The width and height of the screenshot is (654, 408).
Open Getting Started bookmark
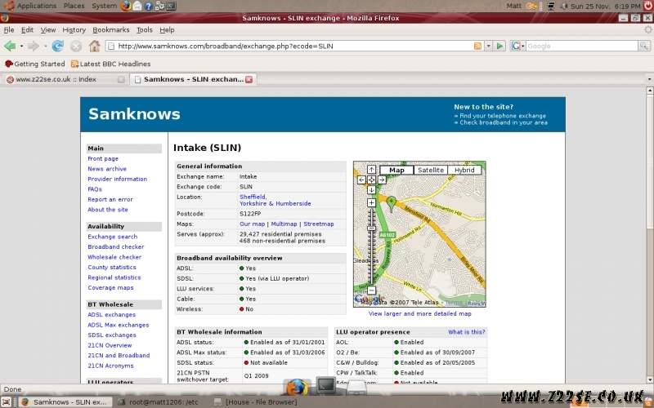tap(35, 64)
